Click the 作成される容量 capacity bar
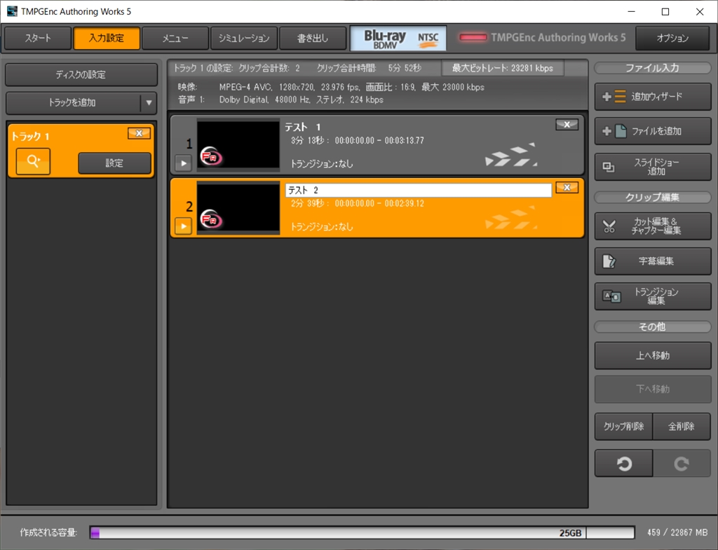 coord(362,532)
